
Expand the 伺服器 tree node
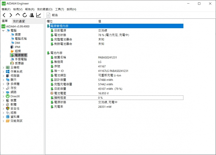pos(3,76)
